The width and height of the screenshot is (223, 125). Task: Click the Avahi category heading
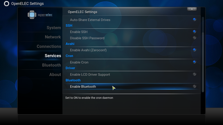coord(70,44)
